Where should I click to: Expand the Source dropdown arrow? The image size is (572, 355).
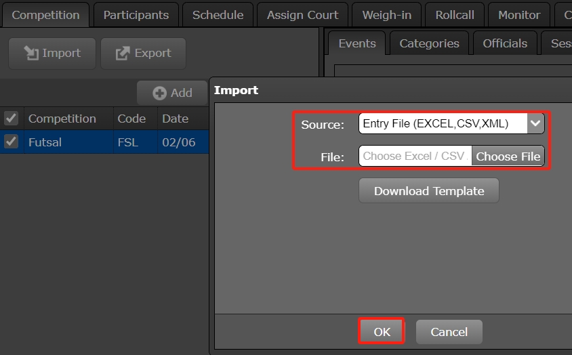point(535,123)
